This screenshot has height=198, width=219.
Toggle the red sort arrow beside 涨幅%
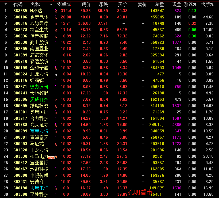tap(71, 5)
